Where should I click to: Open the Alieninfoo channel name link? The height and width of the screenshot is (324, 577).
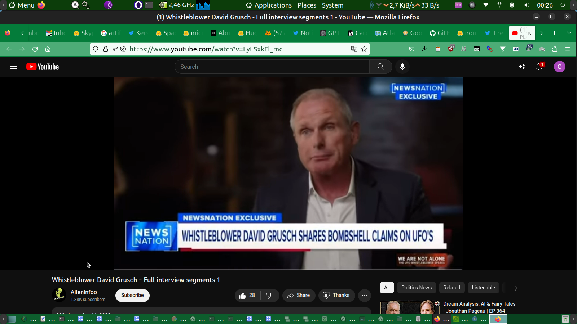point(84,292)
